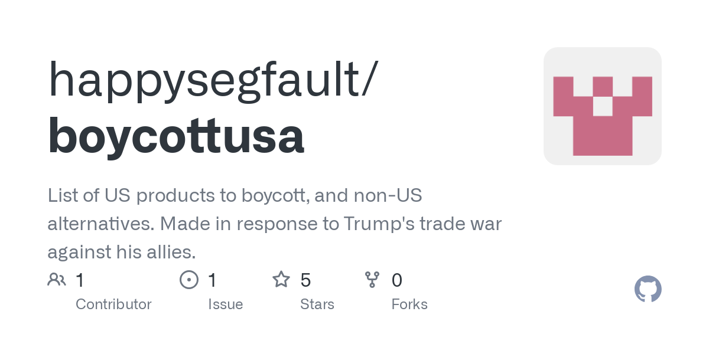Open the pink identicon avatar image
Viewport: 709px width, 354px height.
click(x=603, y=106)
